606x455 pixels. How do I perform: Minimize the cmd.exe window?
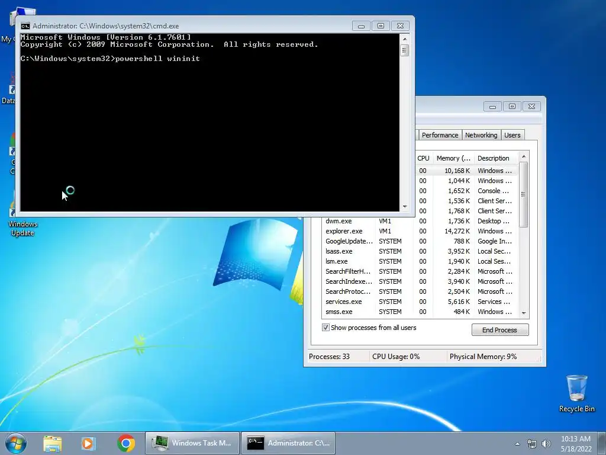[362, 26]
